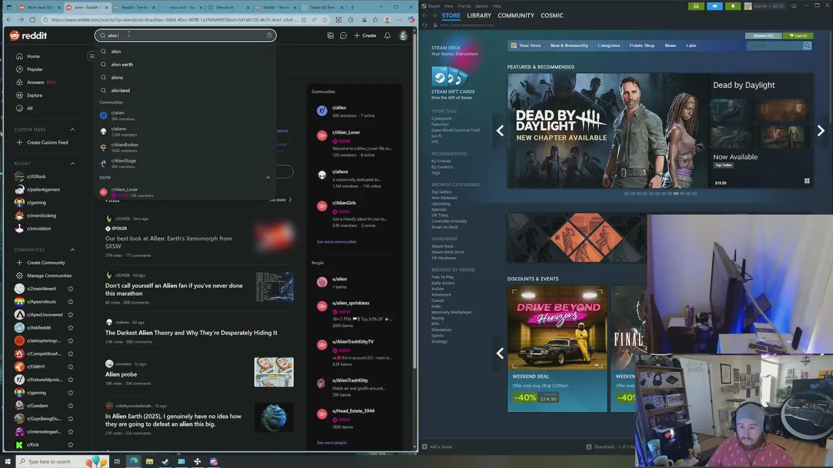Open Steam friends green icon button
The image size is (833, 468).
[x=696, y=6]
